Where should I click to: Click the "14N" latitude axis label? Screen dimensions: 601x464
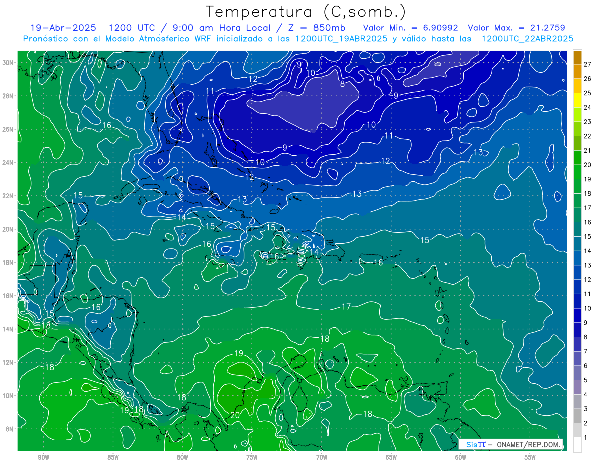coord(8,329)
